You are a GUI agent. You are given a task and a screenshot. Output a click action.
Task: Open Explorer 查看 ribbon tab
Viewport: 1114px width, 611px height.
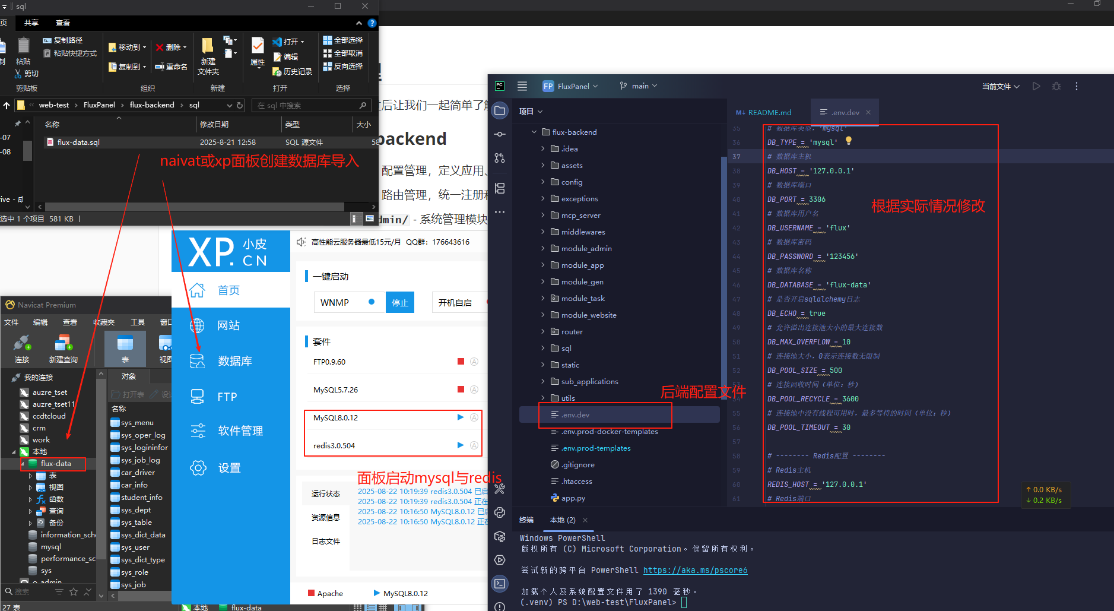pos(63,23)
